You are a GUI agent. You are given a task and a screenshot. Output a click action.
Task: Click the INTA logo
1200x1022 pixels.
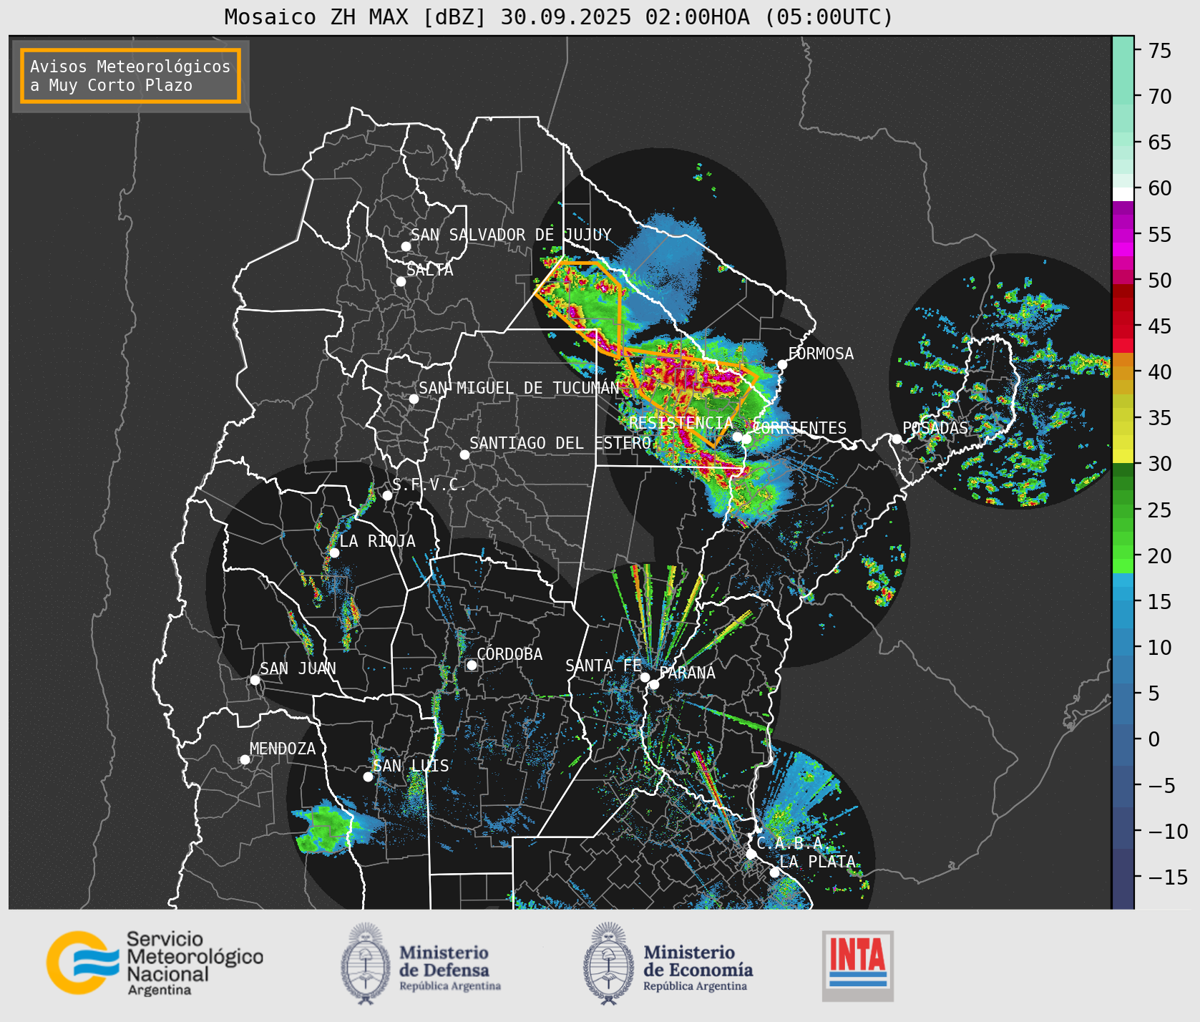[858, 965]
